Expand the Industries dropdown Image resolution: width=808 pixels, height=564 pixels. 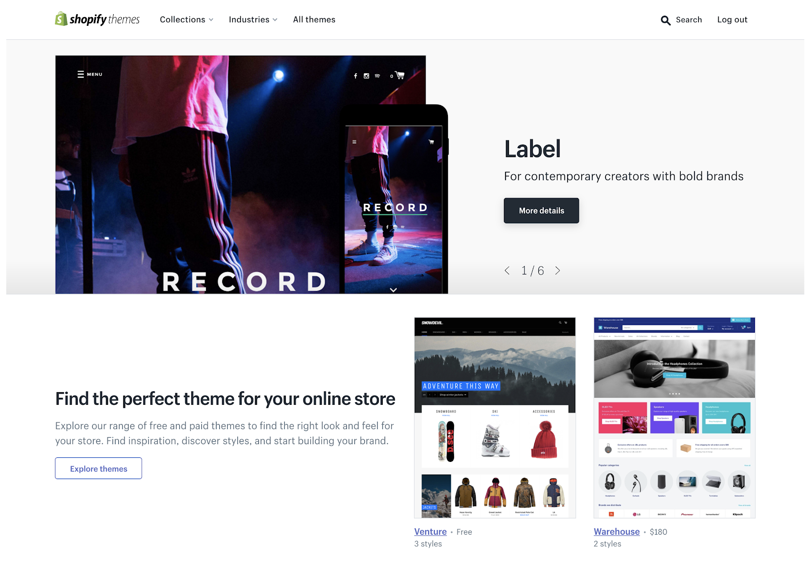coord(253,20)
